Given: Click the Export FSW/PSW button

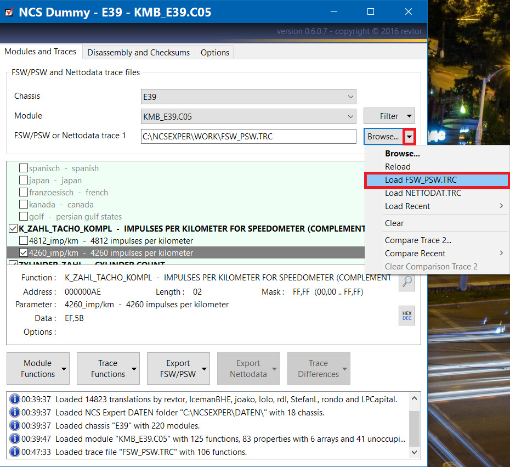Looking at the screenshot, I should 178,369.
